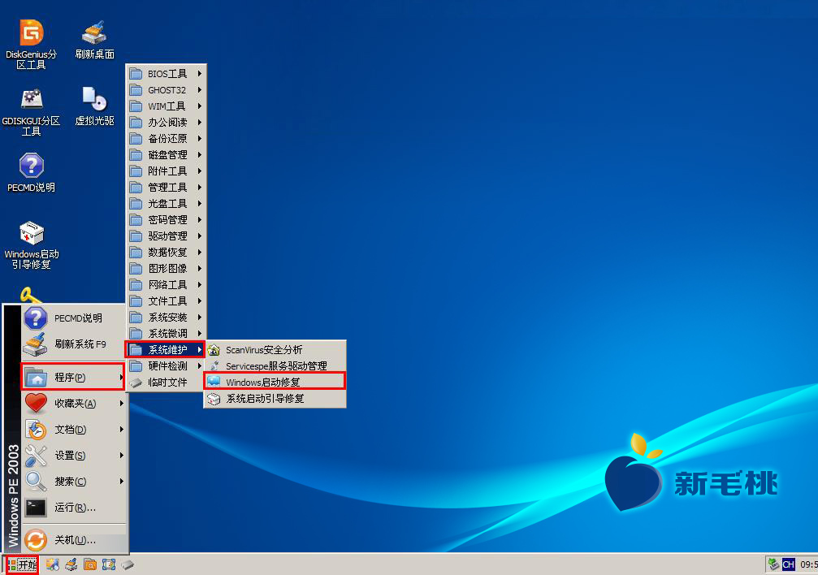Open the 密码管理 programs folder
This screenshot has width=818, height=575.
click(x=167, y=219)
